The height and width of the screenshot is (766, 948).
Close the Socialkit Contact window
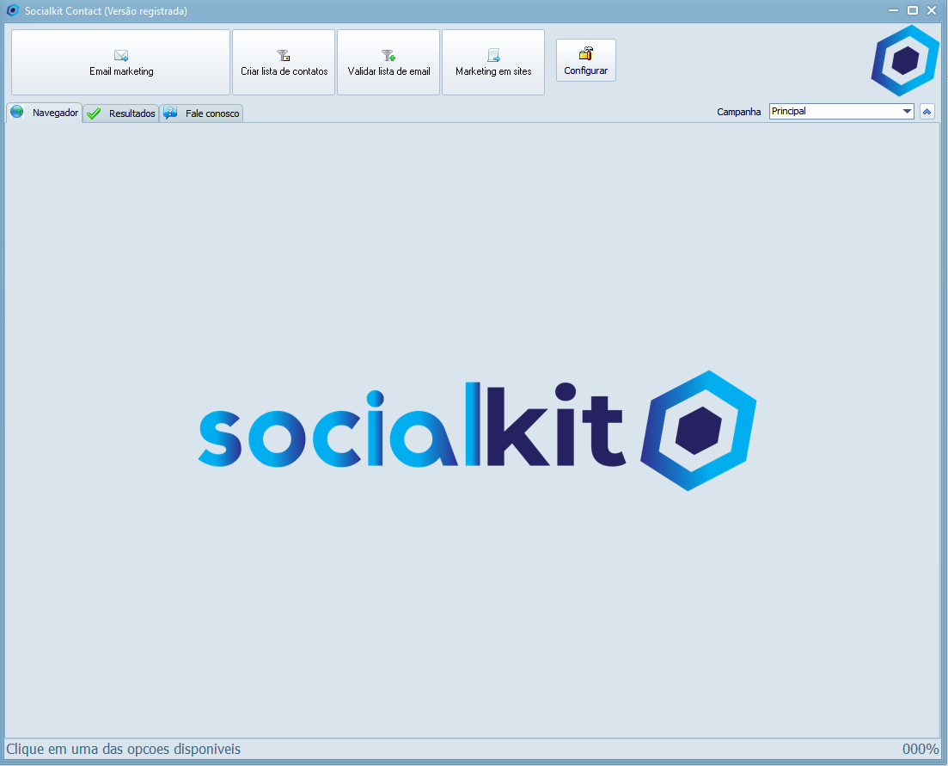click(932, 10)
